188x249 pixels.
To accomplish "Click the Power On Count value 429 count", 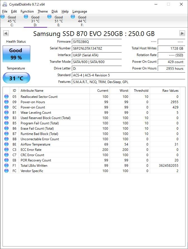I will (x=172, y=62).
